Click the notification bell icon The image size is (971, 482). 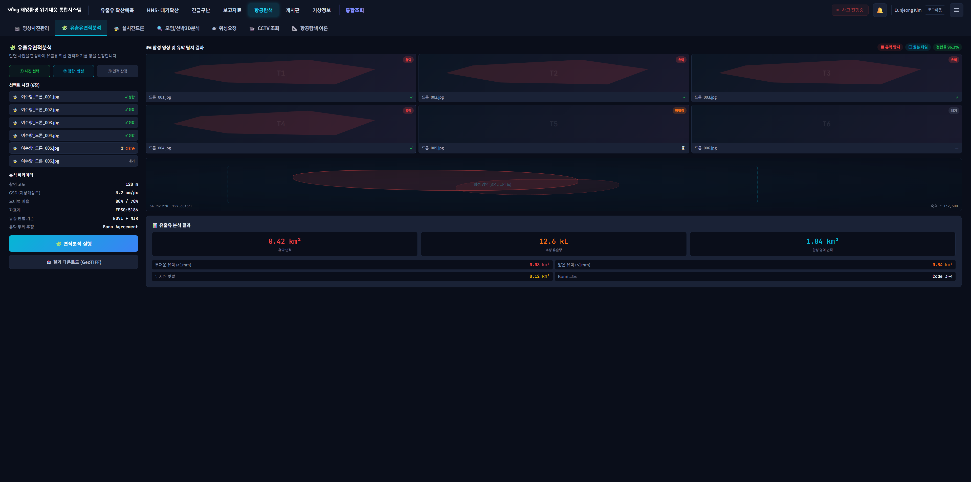[x=879, y=10]
